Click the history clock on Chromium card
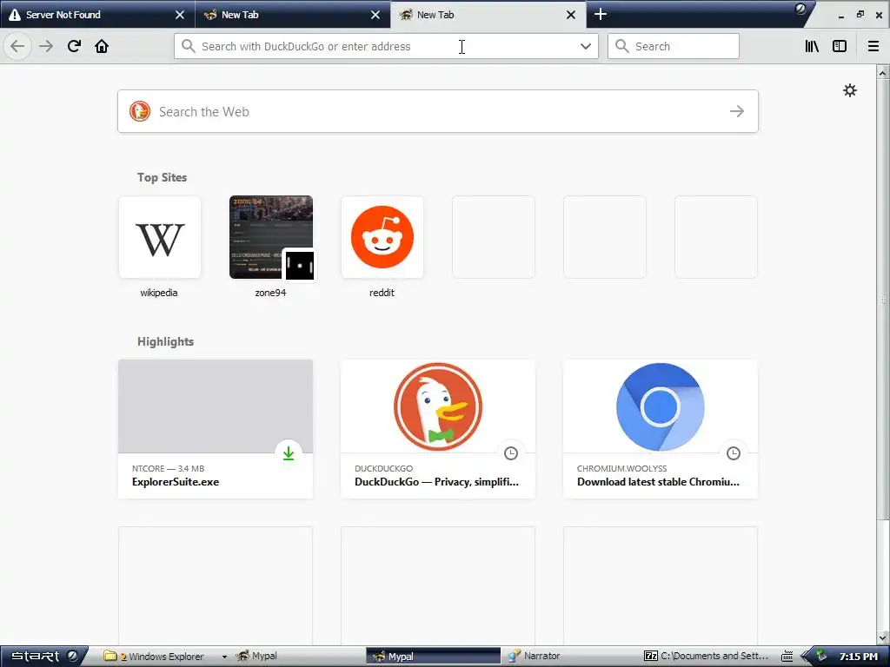The height and width of the screenshot is (667, 890). tap(734, 453)
